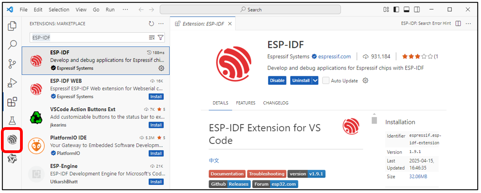Click the command center Search box
Screen dimensions: 481x193
pyautogui.click(x=251, y=10)
